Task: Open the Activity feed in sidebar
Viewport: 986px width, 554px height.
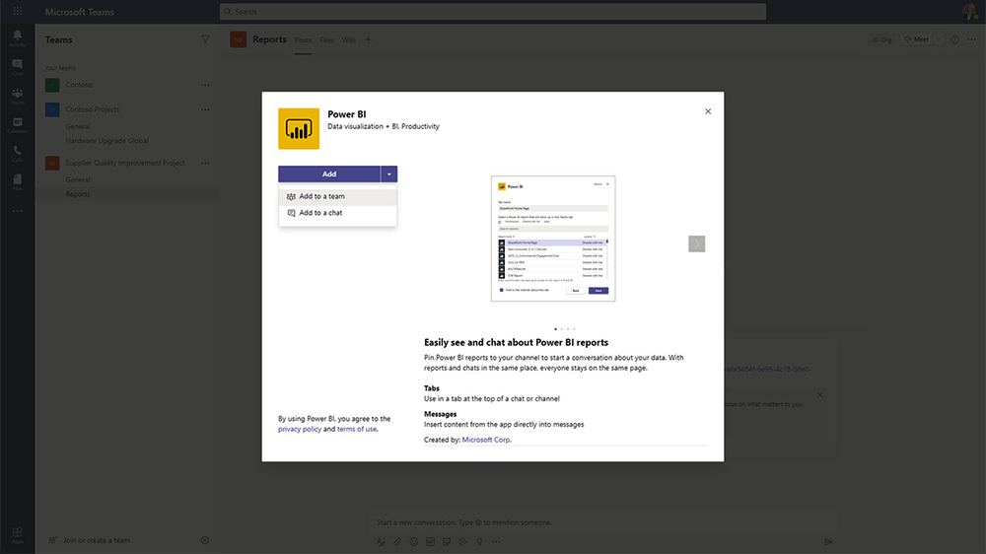Action: [x=17, y=37]
